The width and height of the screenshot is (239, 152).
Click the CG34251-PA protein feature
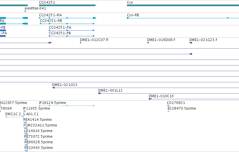tap(72, 30)
